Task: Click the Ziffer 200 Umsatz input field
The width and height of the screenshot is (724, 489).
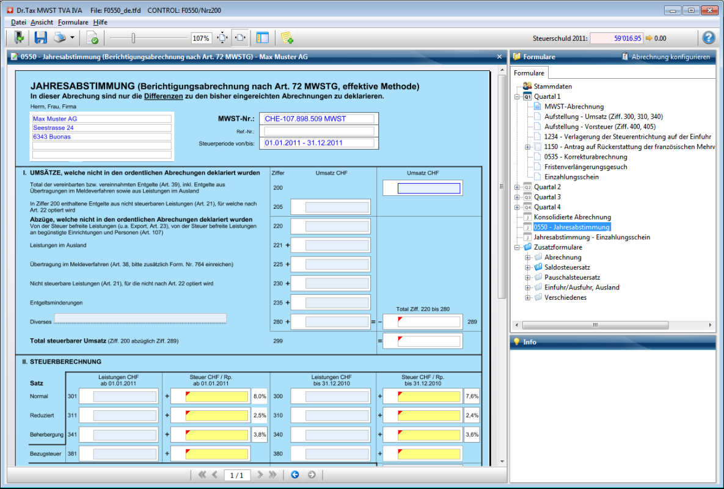Action: pyautogui.click(x=429, y=188)
